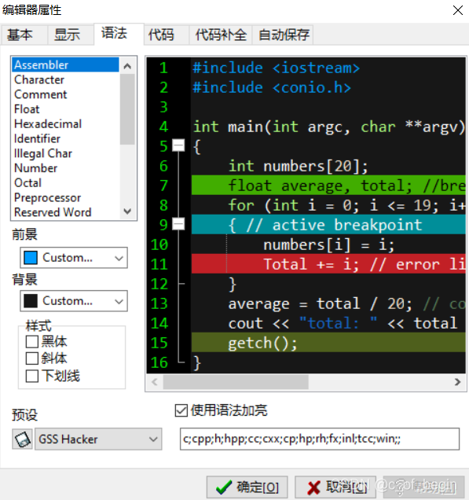
Task: Click the preview horizontal scrollbar thumb
Action: pos(236,382)
